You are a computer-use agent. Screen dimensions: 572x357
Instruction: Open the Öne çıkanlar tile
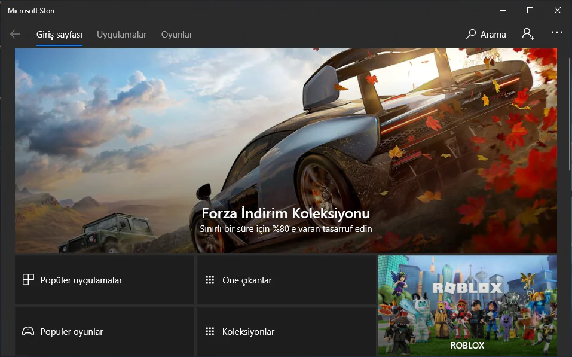point(286,280)
